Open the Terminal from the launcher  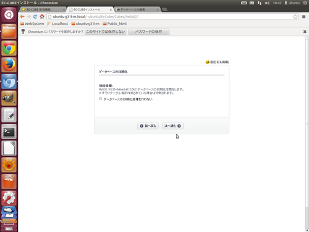click(x=9, y=132)
